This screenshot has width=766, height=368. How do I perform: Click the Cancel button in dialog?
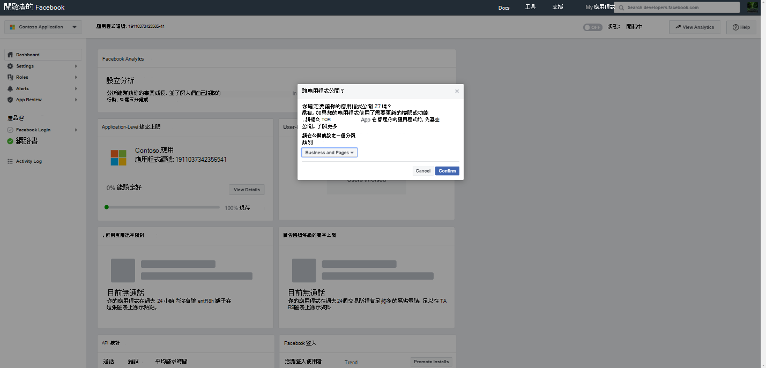[x=423, y=171]
